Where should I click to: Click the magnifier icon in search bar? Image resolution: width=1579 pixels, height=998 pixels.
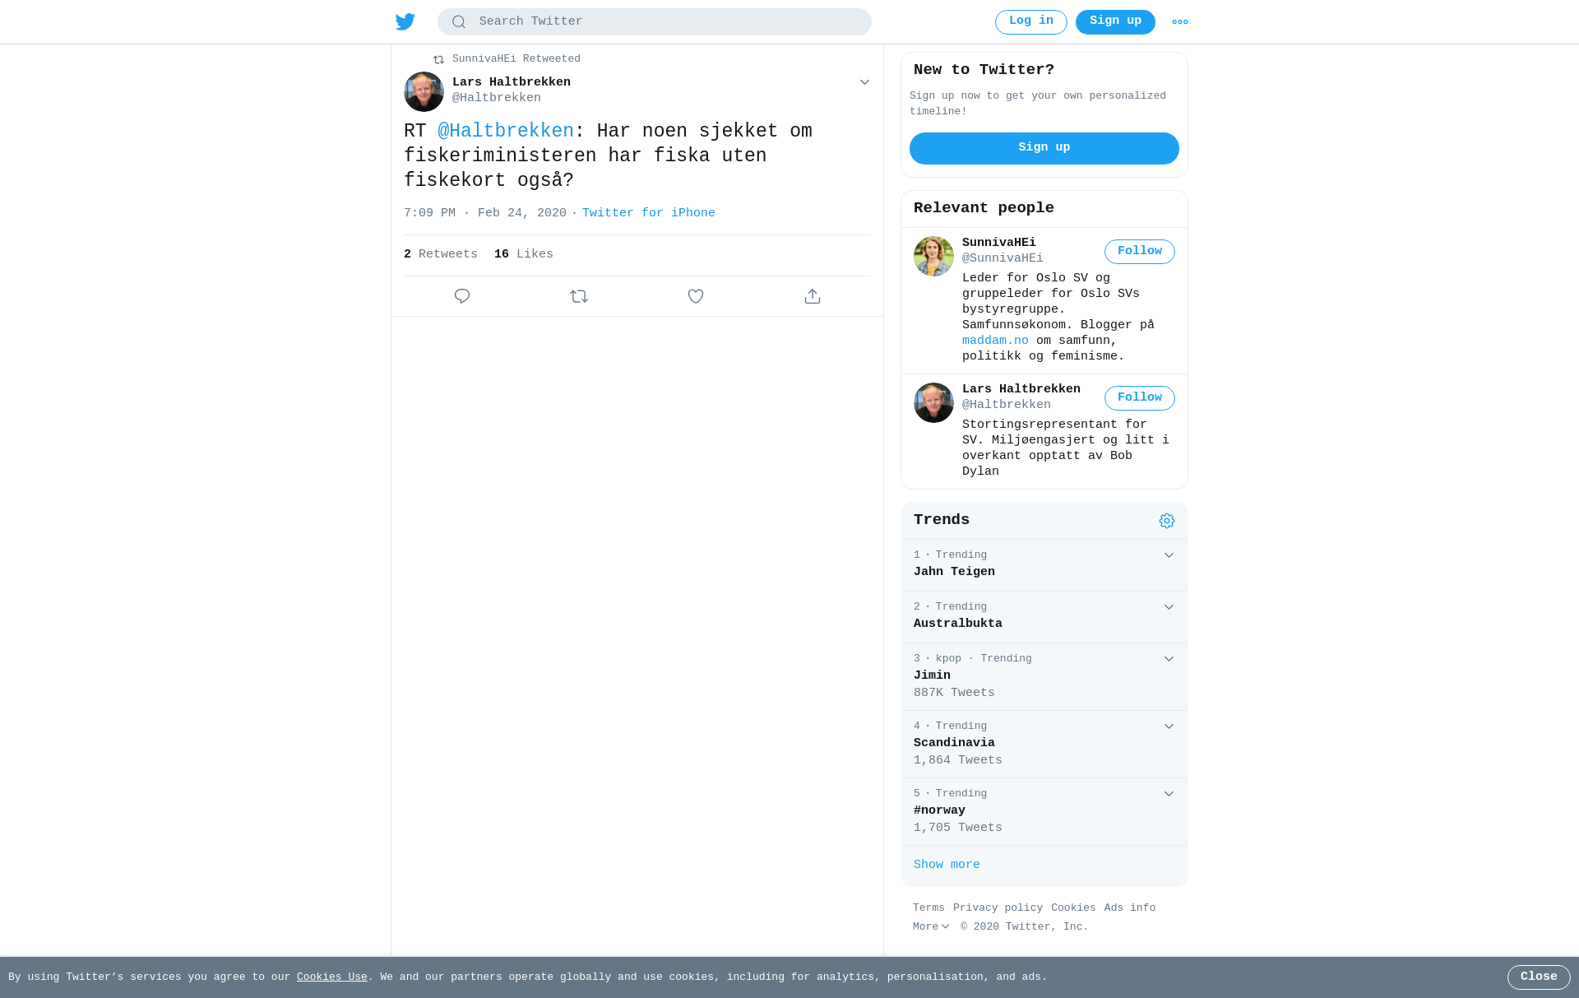(x=459, y=22)
